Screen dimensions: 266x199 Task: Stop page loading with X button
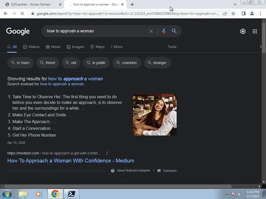pyautogui.click(x=22, y=13)
